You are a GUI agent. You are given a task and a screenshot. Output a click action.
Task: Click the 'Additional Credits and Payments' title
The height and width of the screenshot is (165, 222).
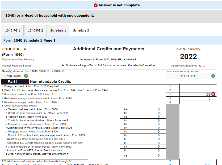pos(108,49)
